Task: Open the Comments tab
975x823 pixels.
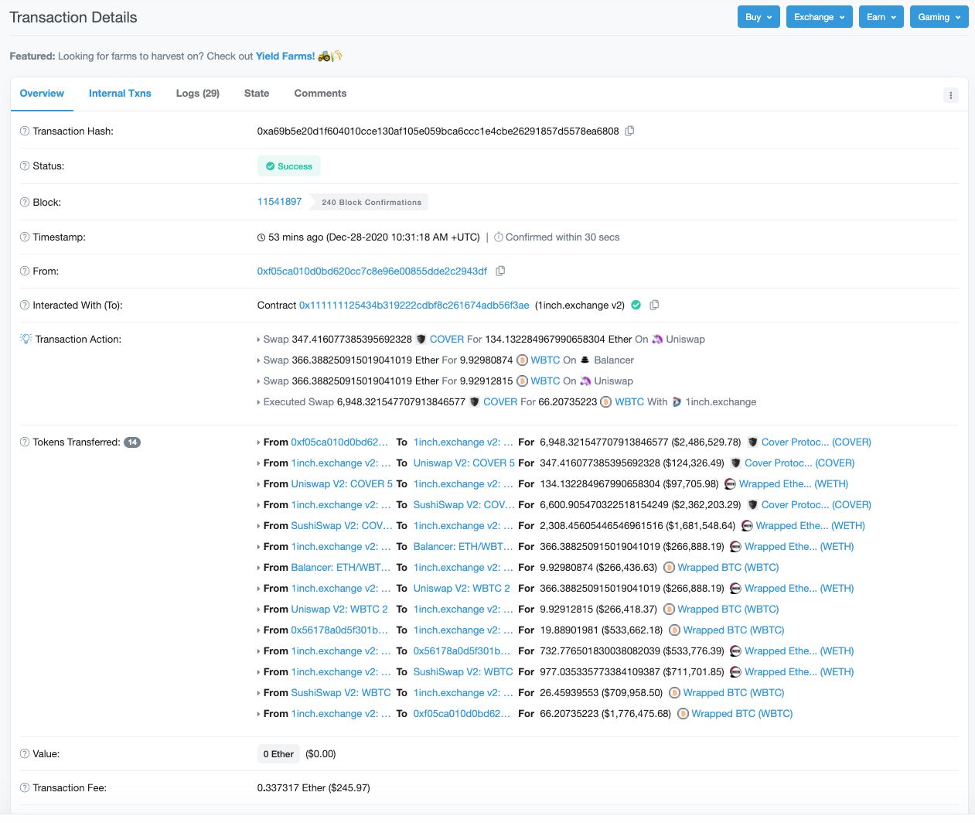Action: [320, 94]
